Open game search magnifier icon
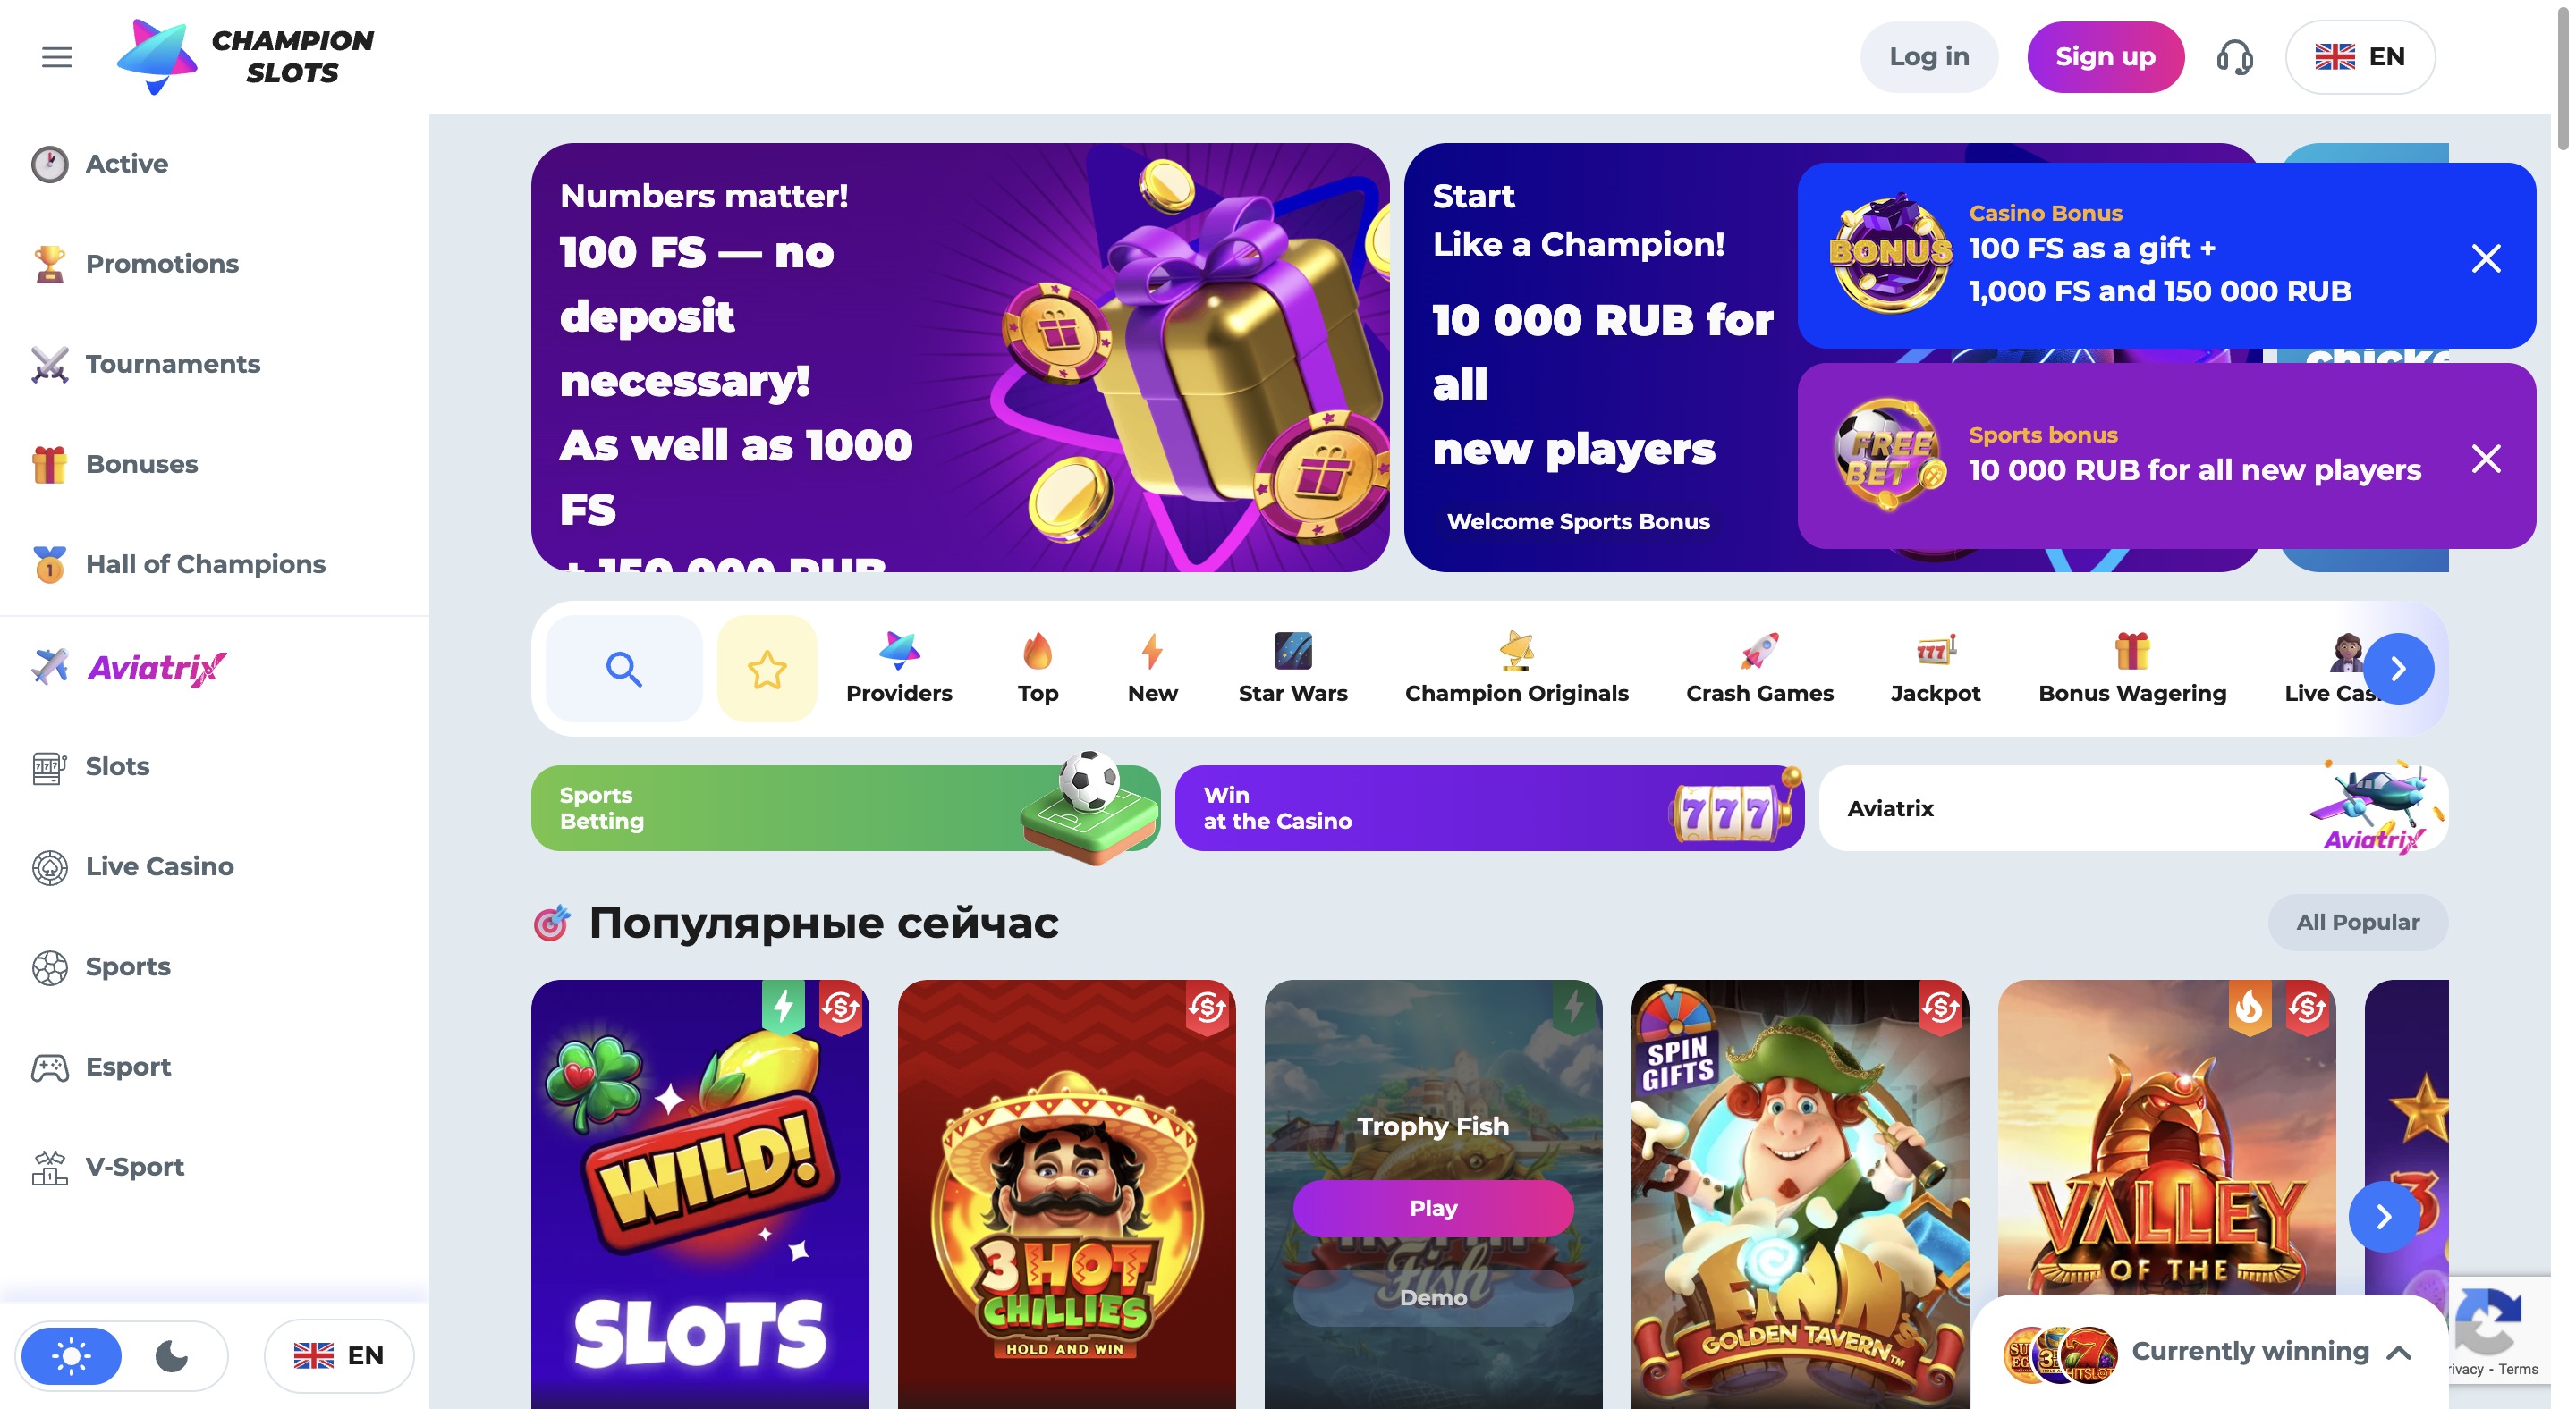Screen dimensions: 2576x1409 624,669
